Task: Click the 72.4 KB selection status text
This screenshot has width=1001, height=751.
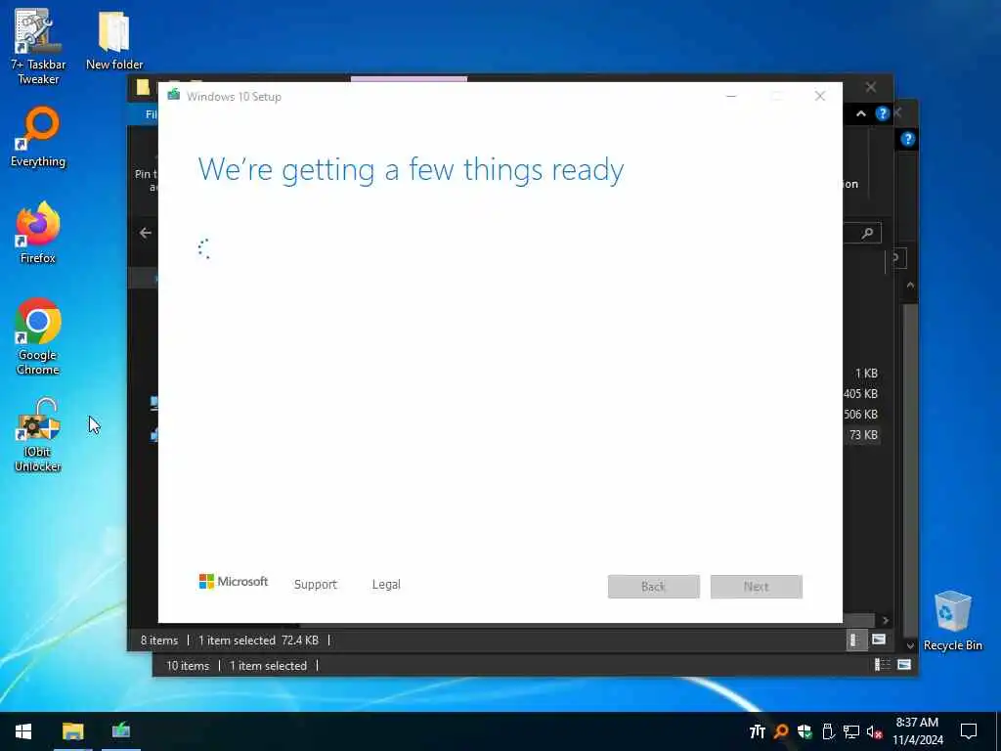Action: pyautogui.click(x=300, y=640)
